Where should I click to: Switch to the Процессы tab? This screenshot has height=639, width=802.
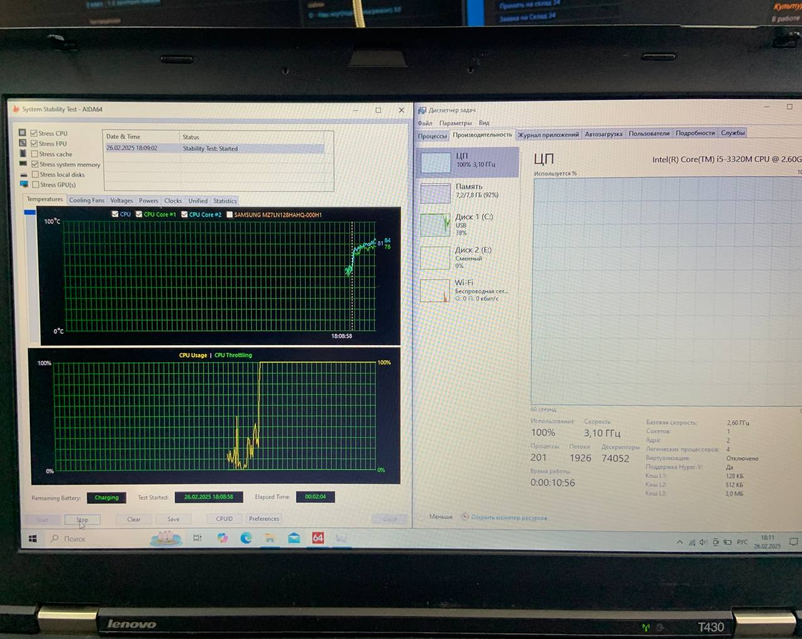click(432, 136)
